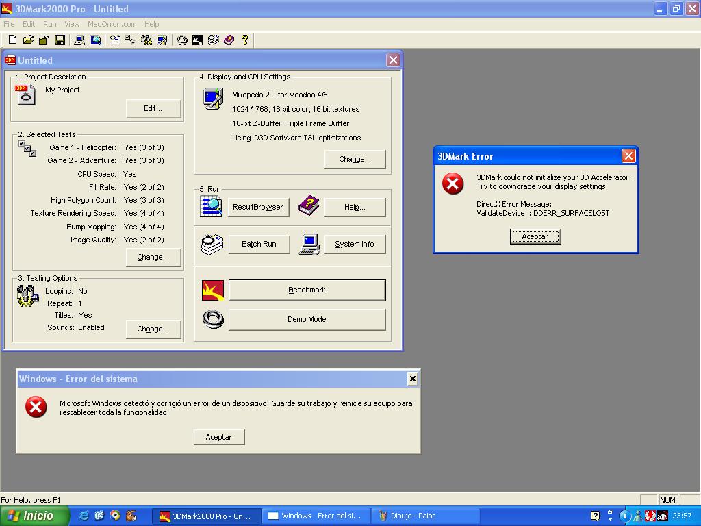Start the Benchmark button
701x526 pixels.
(307, 290)
